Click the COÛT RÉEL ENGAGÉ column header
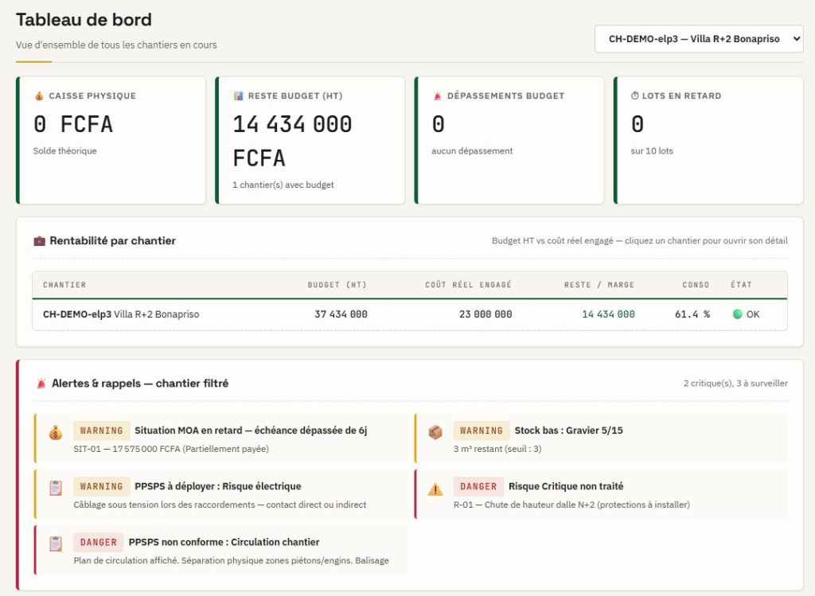 (468, 285)
